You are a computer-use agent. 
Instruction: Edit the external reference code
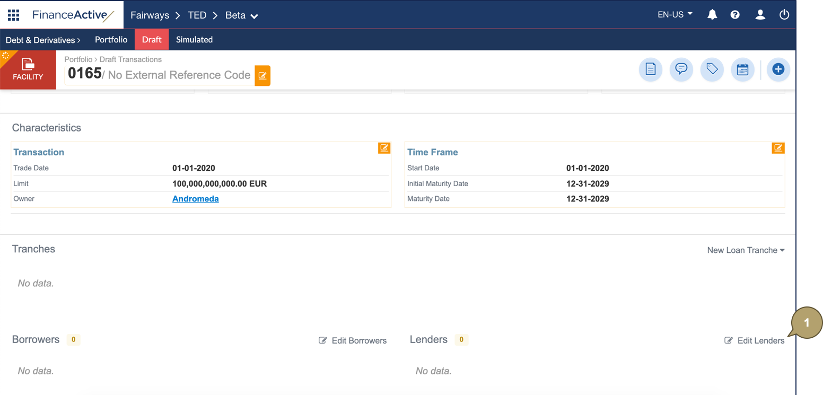262,75
